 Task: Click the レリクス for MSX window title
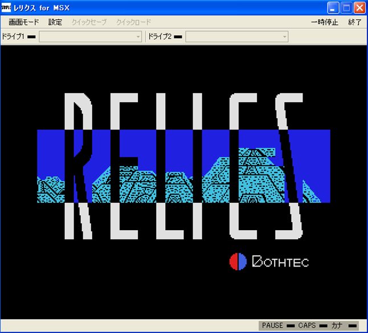pos(42,8)
